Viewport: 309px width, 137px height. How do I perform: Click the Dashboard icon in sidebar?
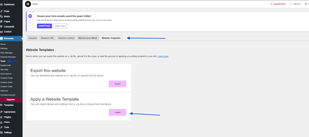(x=2, y=4)
